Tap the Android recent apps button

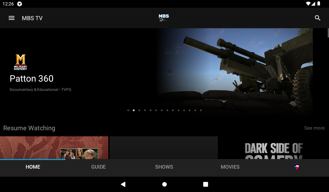(x=206, y=184)
